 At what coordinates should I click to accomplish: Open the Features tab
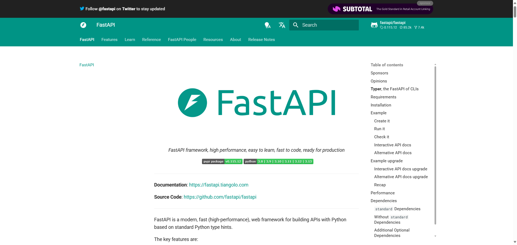[110, 40]
